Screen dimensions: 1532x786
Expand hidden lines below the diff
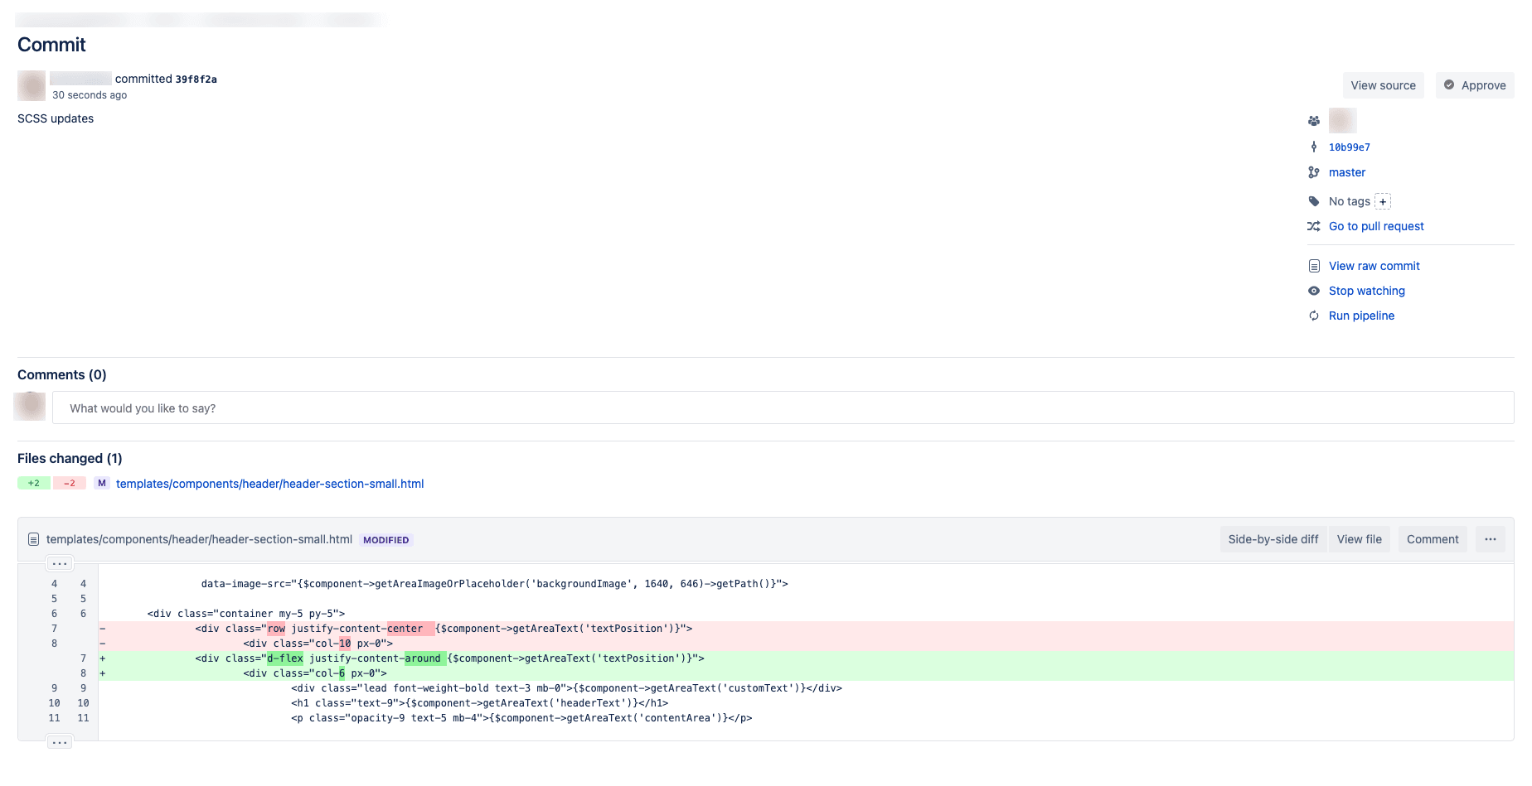coord(59,741)
